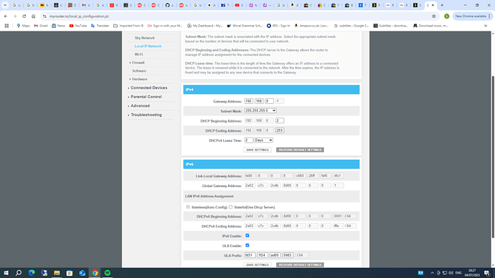Viewport: 495px width, 278px height.
Task: Open the News bookmark
Action: [58, 26]
